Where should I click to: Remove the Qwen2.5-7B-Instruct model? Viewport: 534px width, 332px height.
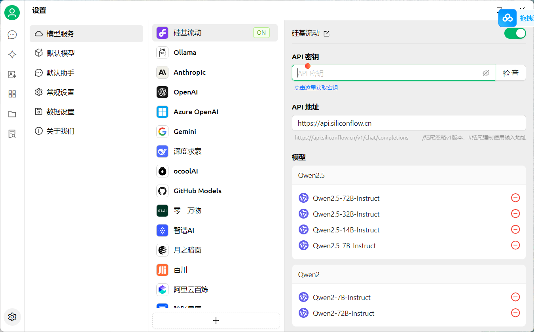(515, 245)
